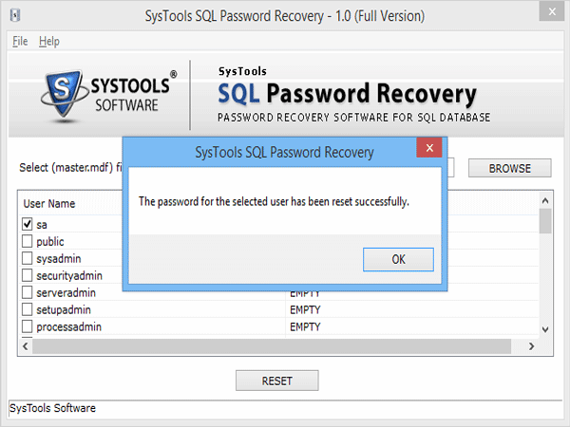This screenshot has width=570, height=427.
Task: Click the User Name column header
Action: click(49, 204)
